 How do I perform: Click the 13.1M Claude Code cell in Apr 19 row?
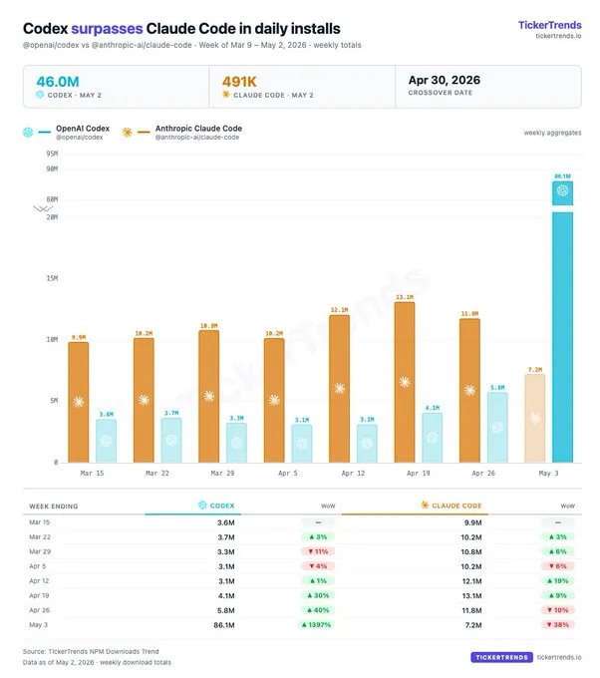pos(471,596)
